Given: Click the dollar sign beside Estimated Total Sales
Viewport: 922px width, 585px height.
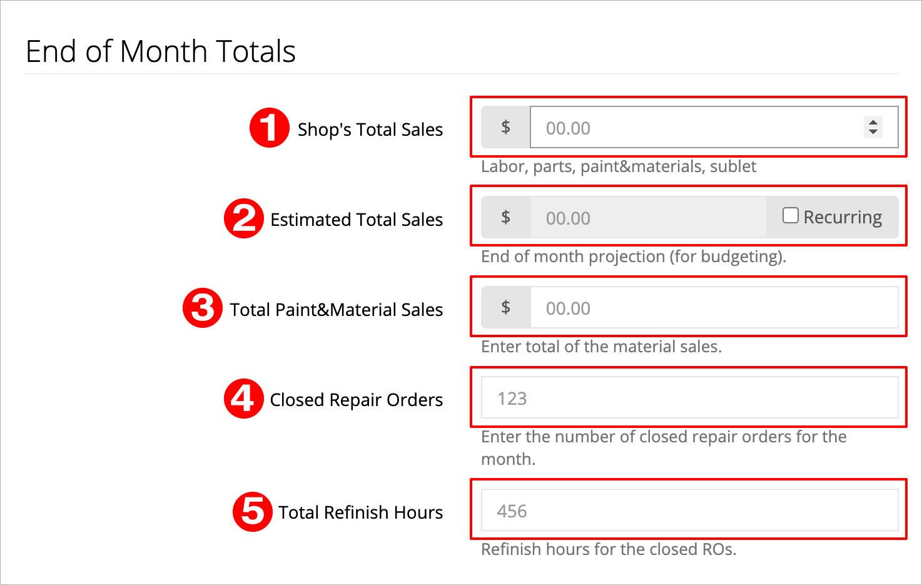Looking at the screenshot, I should 505,217.
